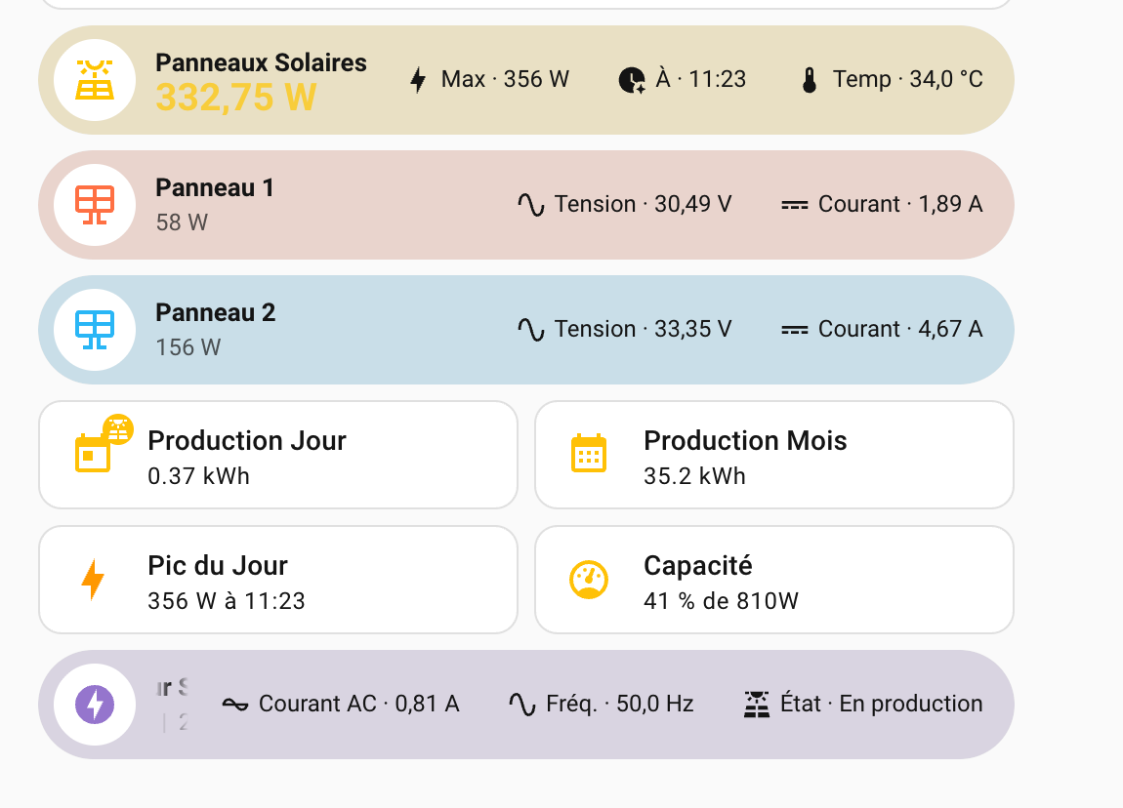1123x808 pixels.
Task: Click the yellow solar panels icon on Panneaux Solaires
Action: (x=95, y=80)
